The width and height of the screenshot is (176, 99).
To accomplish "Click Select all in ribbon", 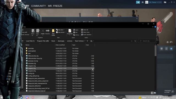I will (x=85, y=30).
